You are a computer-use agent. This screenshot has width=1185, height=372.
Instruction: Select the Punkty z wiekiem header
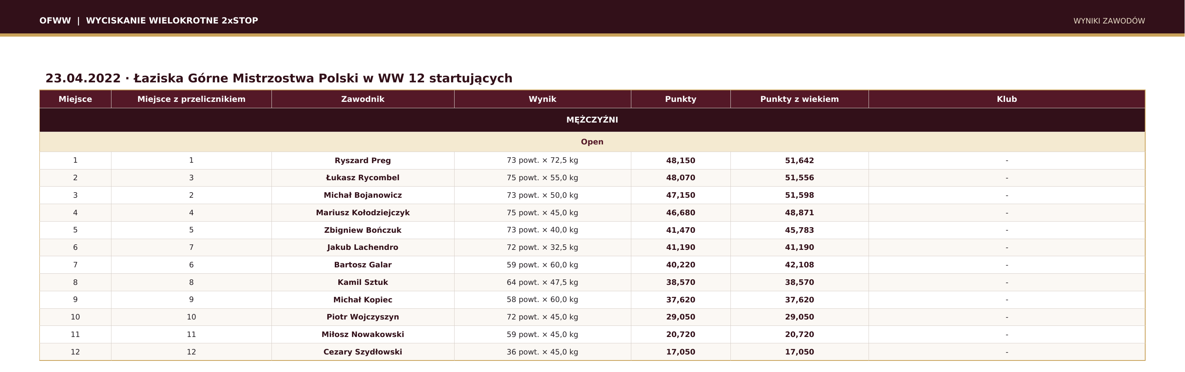point(800,99)
